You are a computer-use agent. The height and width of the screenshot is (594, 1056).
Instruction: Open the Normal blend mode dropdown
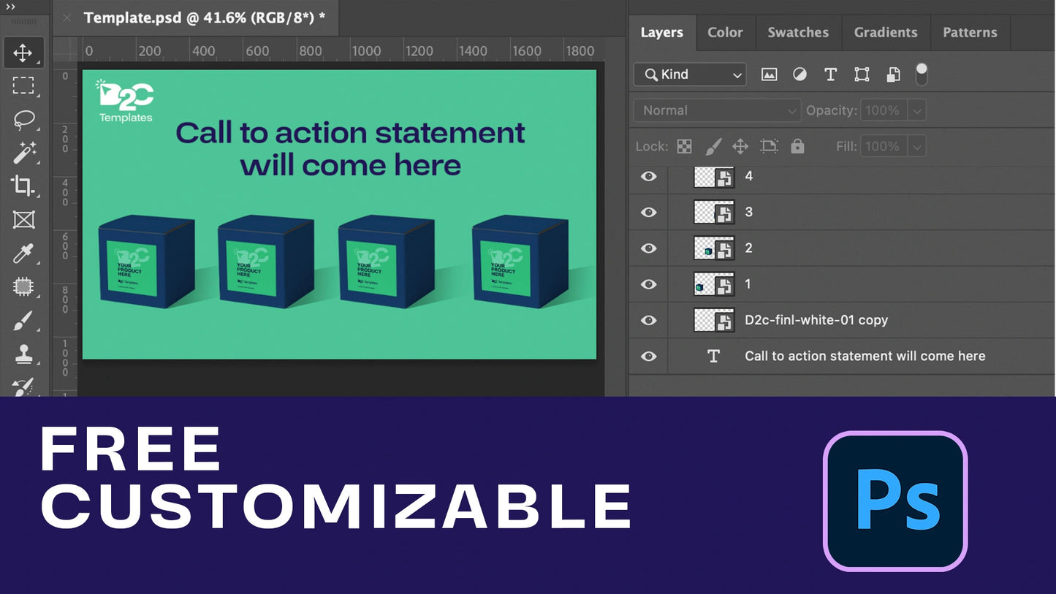(x=717, y=110)
